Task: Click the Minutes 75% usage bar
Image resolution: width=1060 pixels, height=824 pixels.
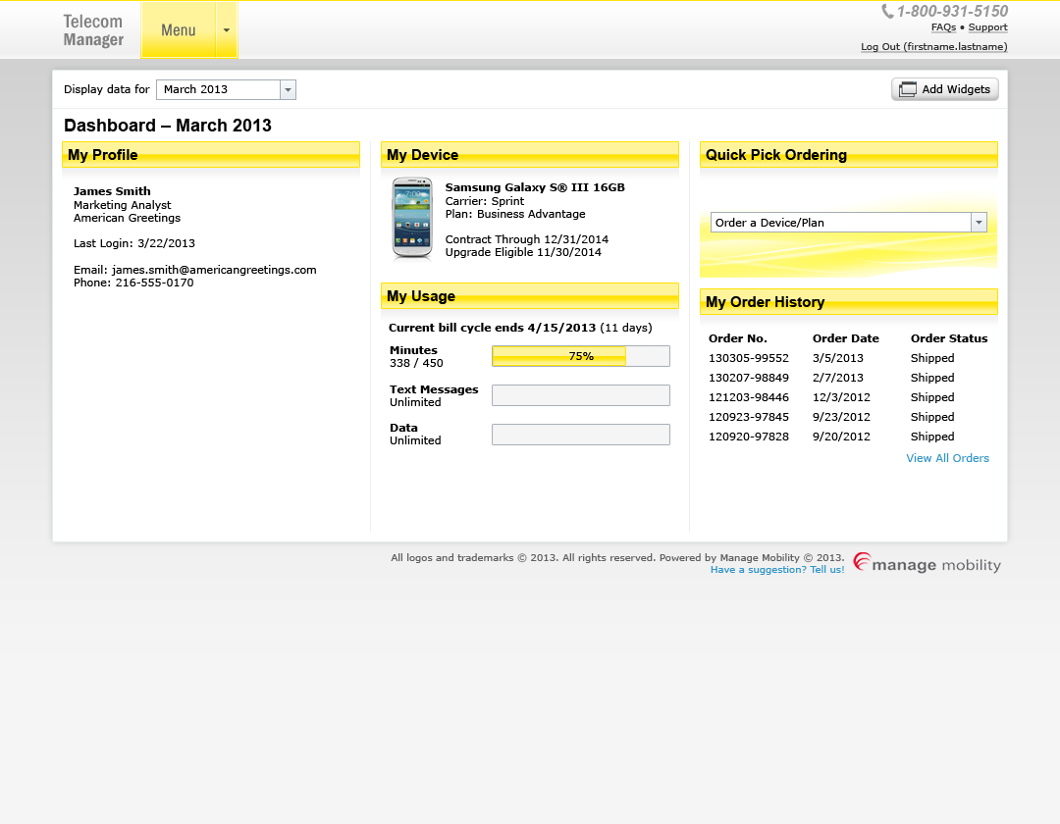Action: pos(580,356)
